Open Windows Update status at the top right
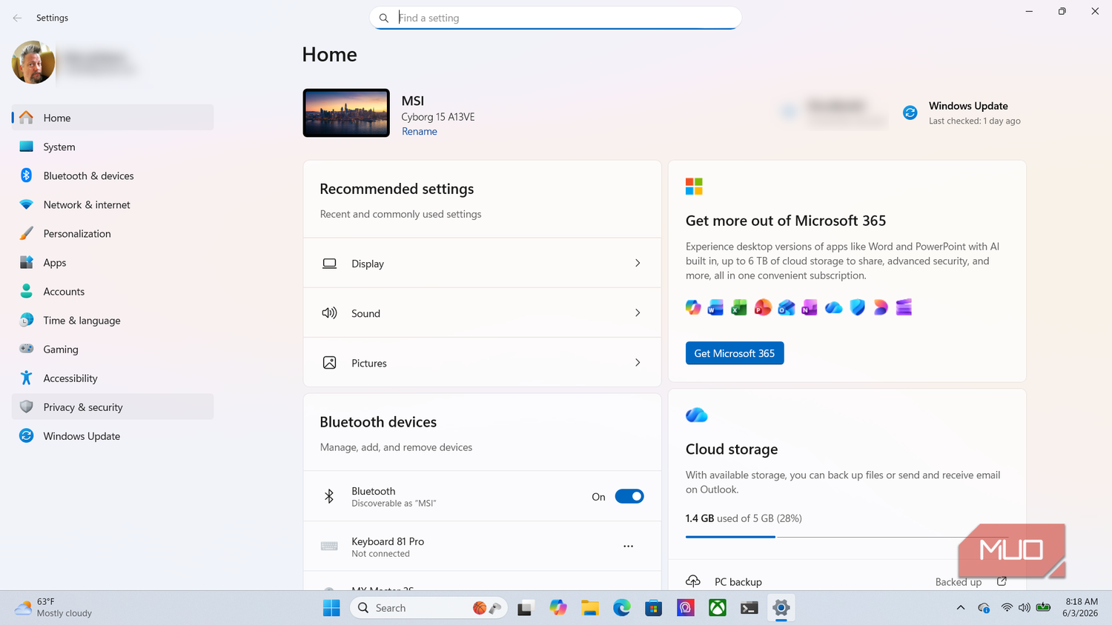The image size is (1112, 625). click(x=962, y=113)
